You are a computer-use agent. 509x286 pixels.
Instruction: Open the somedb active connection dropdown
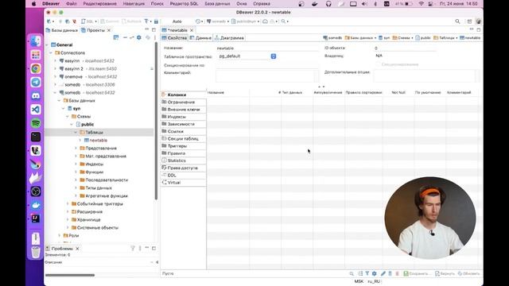tap(218, 21)
